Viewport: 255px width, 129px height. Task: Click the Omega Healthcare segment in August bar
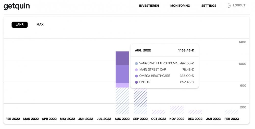coord(122,74)
